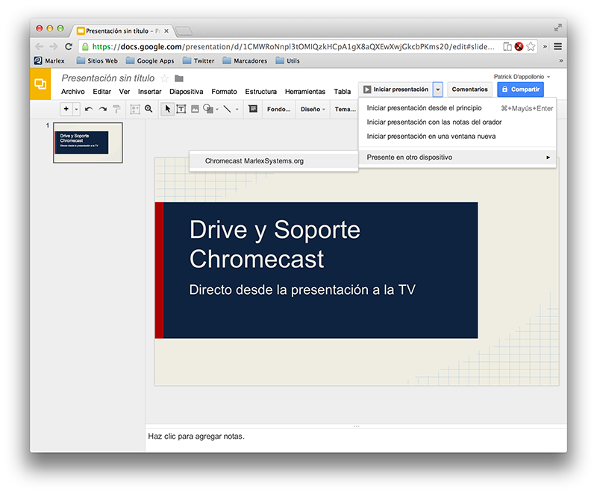Open the Fondo background button

coord(278,109)
